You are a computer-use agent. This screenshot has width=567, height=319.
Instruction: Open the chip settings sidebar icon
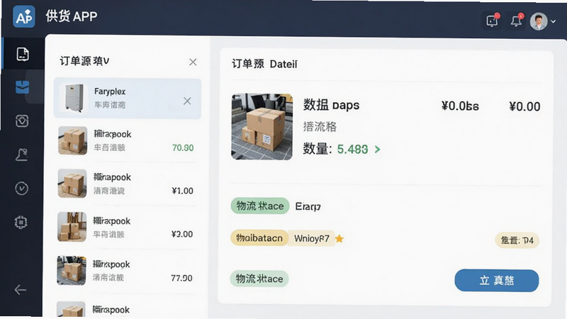click(x=21, y=222)
